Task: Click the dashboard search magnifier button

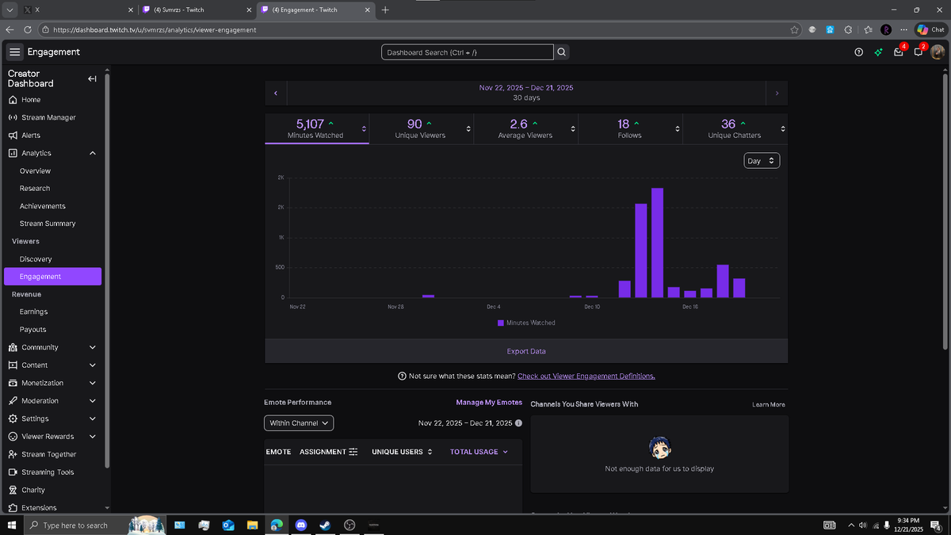Action: click(562, 52)
